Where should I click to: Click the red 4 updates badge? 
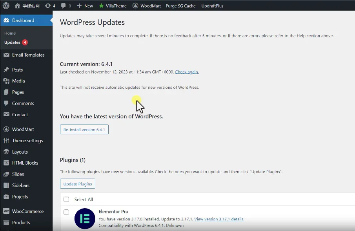25,42
